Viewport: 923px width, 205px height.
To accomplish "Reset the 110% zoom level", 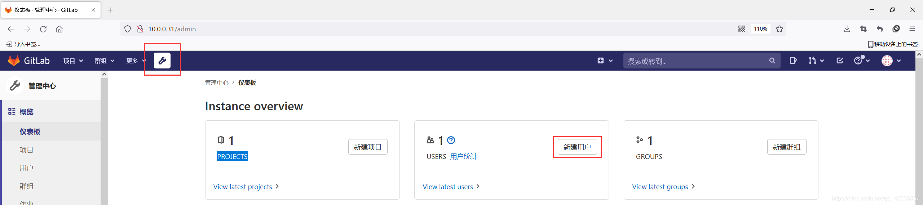I will [761, 29].
